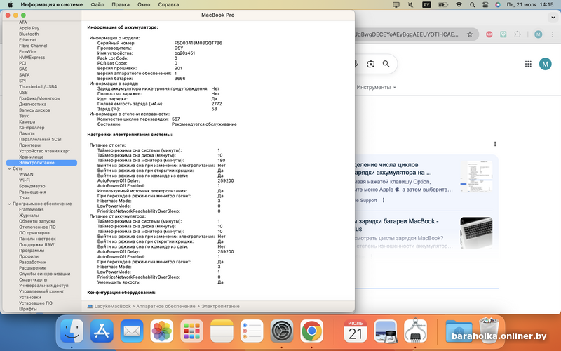This screenshot has width=561, height=351.
Task: Open Calendar showing 21 июль in Dock
Action: point(356,331)
